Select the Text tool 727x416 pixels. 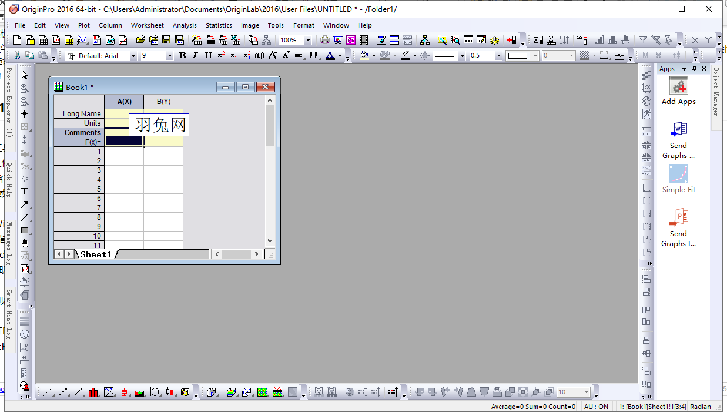pyautogui.click(x=25, y=191)
